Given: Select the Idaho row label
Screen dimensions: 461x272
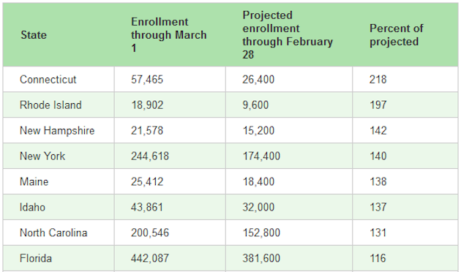Looking at the screenshot, I should [x=32, y=208].
